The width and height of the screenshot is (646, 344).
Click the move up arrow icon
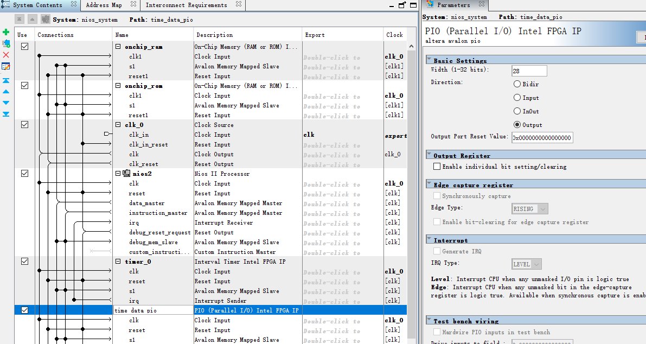6,92
